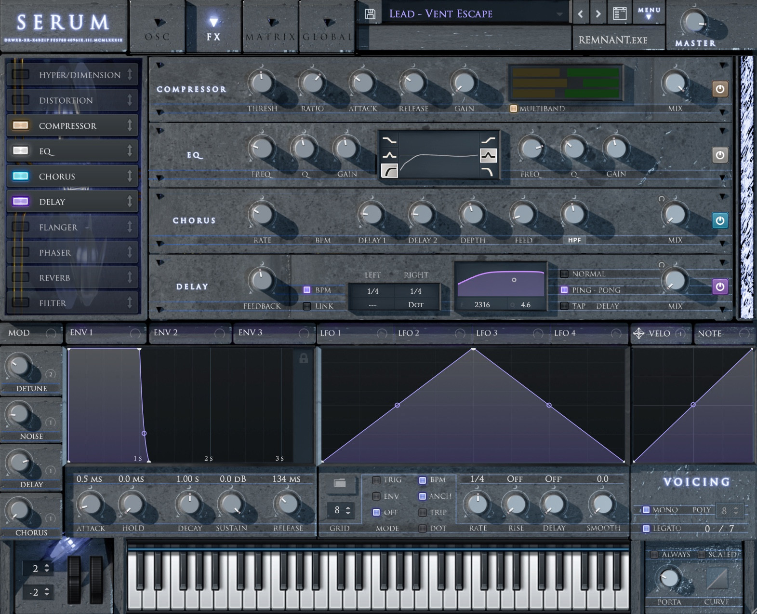Enable the Distortion effect in rack list
The height and width of the screenshot is (614, 757).
20,100
